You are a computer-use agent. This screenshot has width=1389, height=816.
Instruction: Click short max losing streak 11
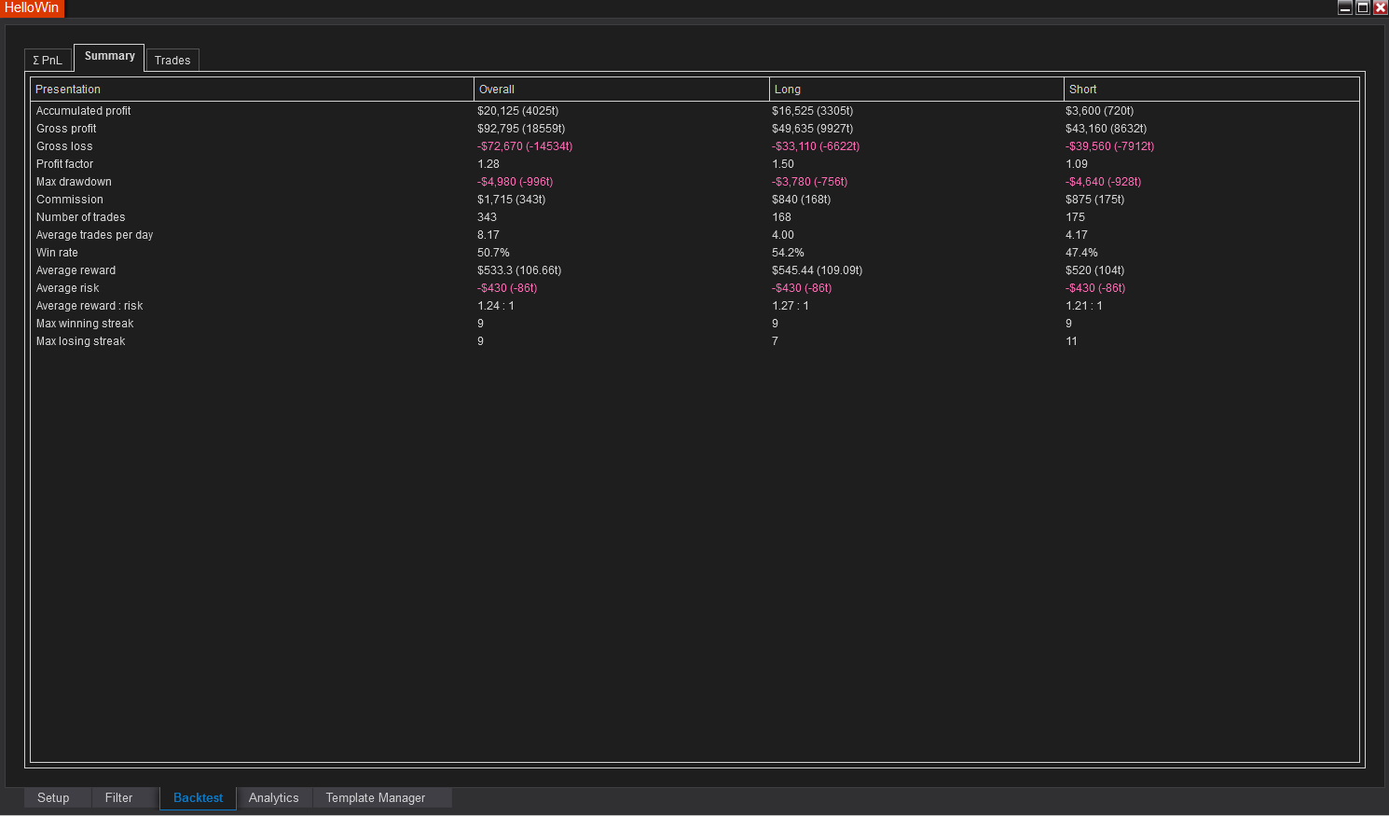point(1072,341)
